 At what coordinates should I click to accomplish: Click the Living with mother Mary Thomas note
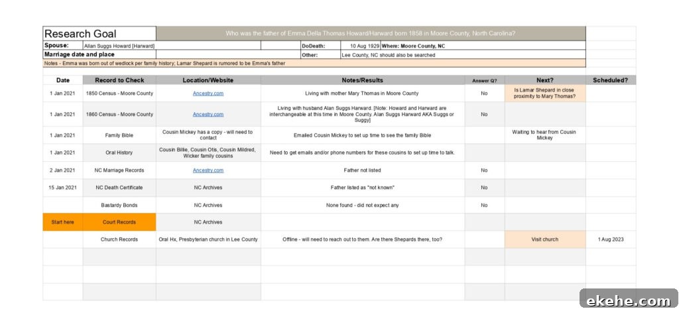point(363,93)
